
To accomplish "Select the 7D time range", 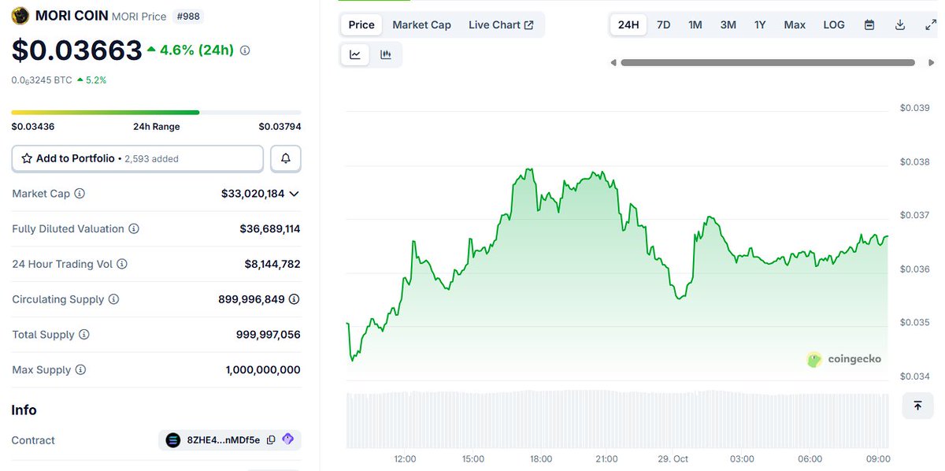I will point(664,25).
